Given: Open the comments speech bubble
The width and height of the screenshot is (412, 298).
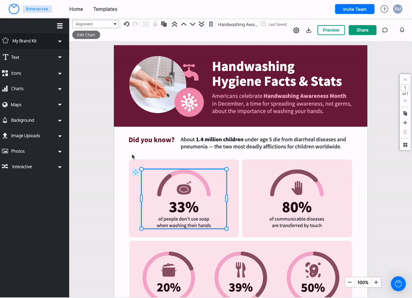Looking at the screenshot, I should (x=385, y=30).
